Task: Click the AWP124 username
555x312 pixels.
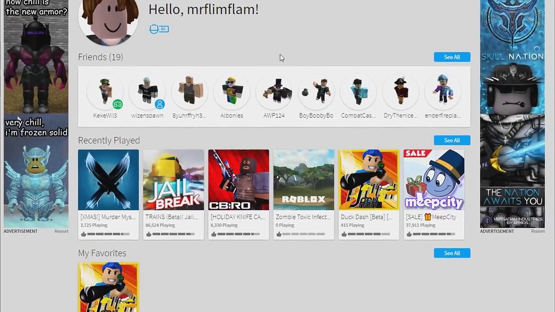Action: 274,116
